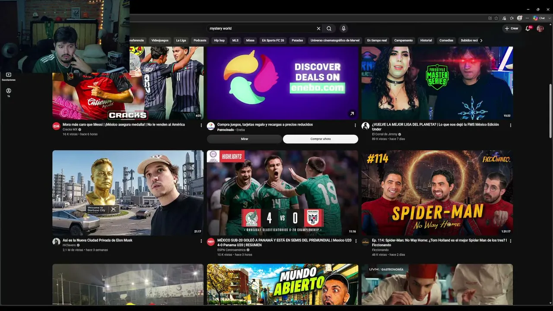Open more options for the FMS México video
This screenshot has height=311, width=553.
pyautogui.click(x=510, y=125)
